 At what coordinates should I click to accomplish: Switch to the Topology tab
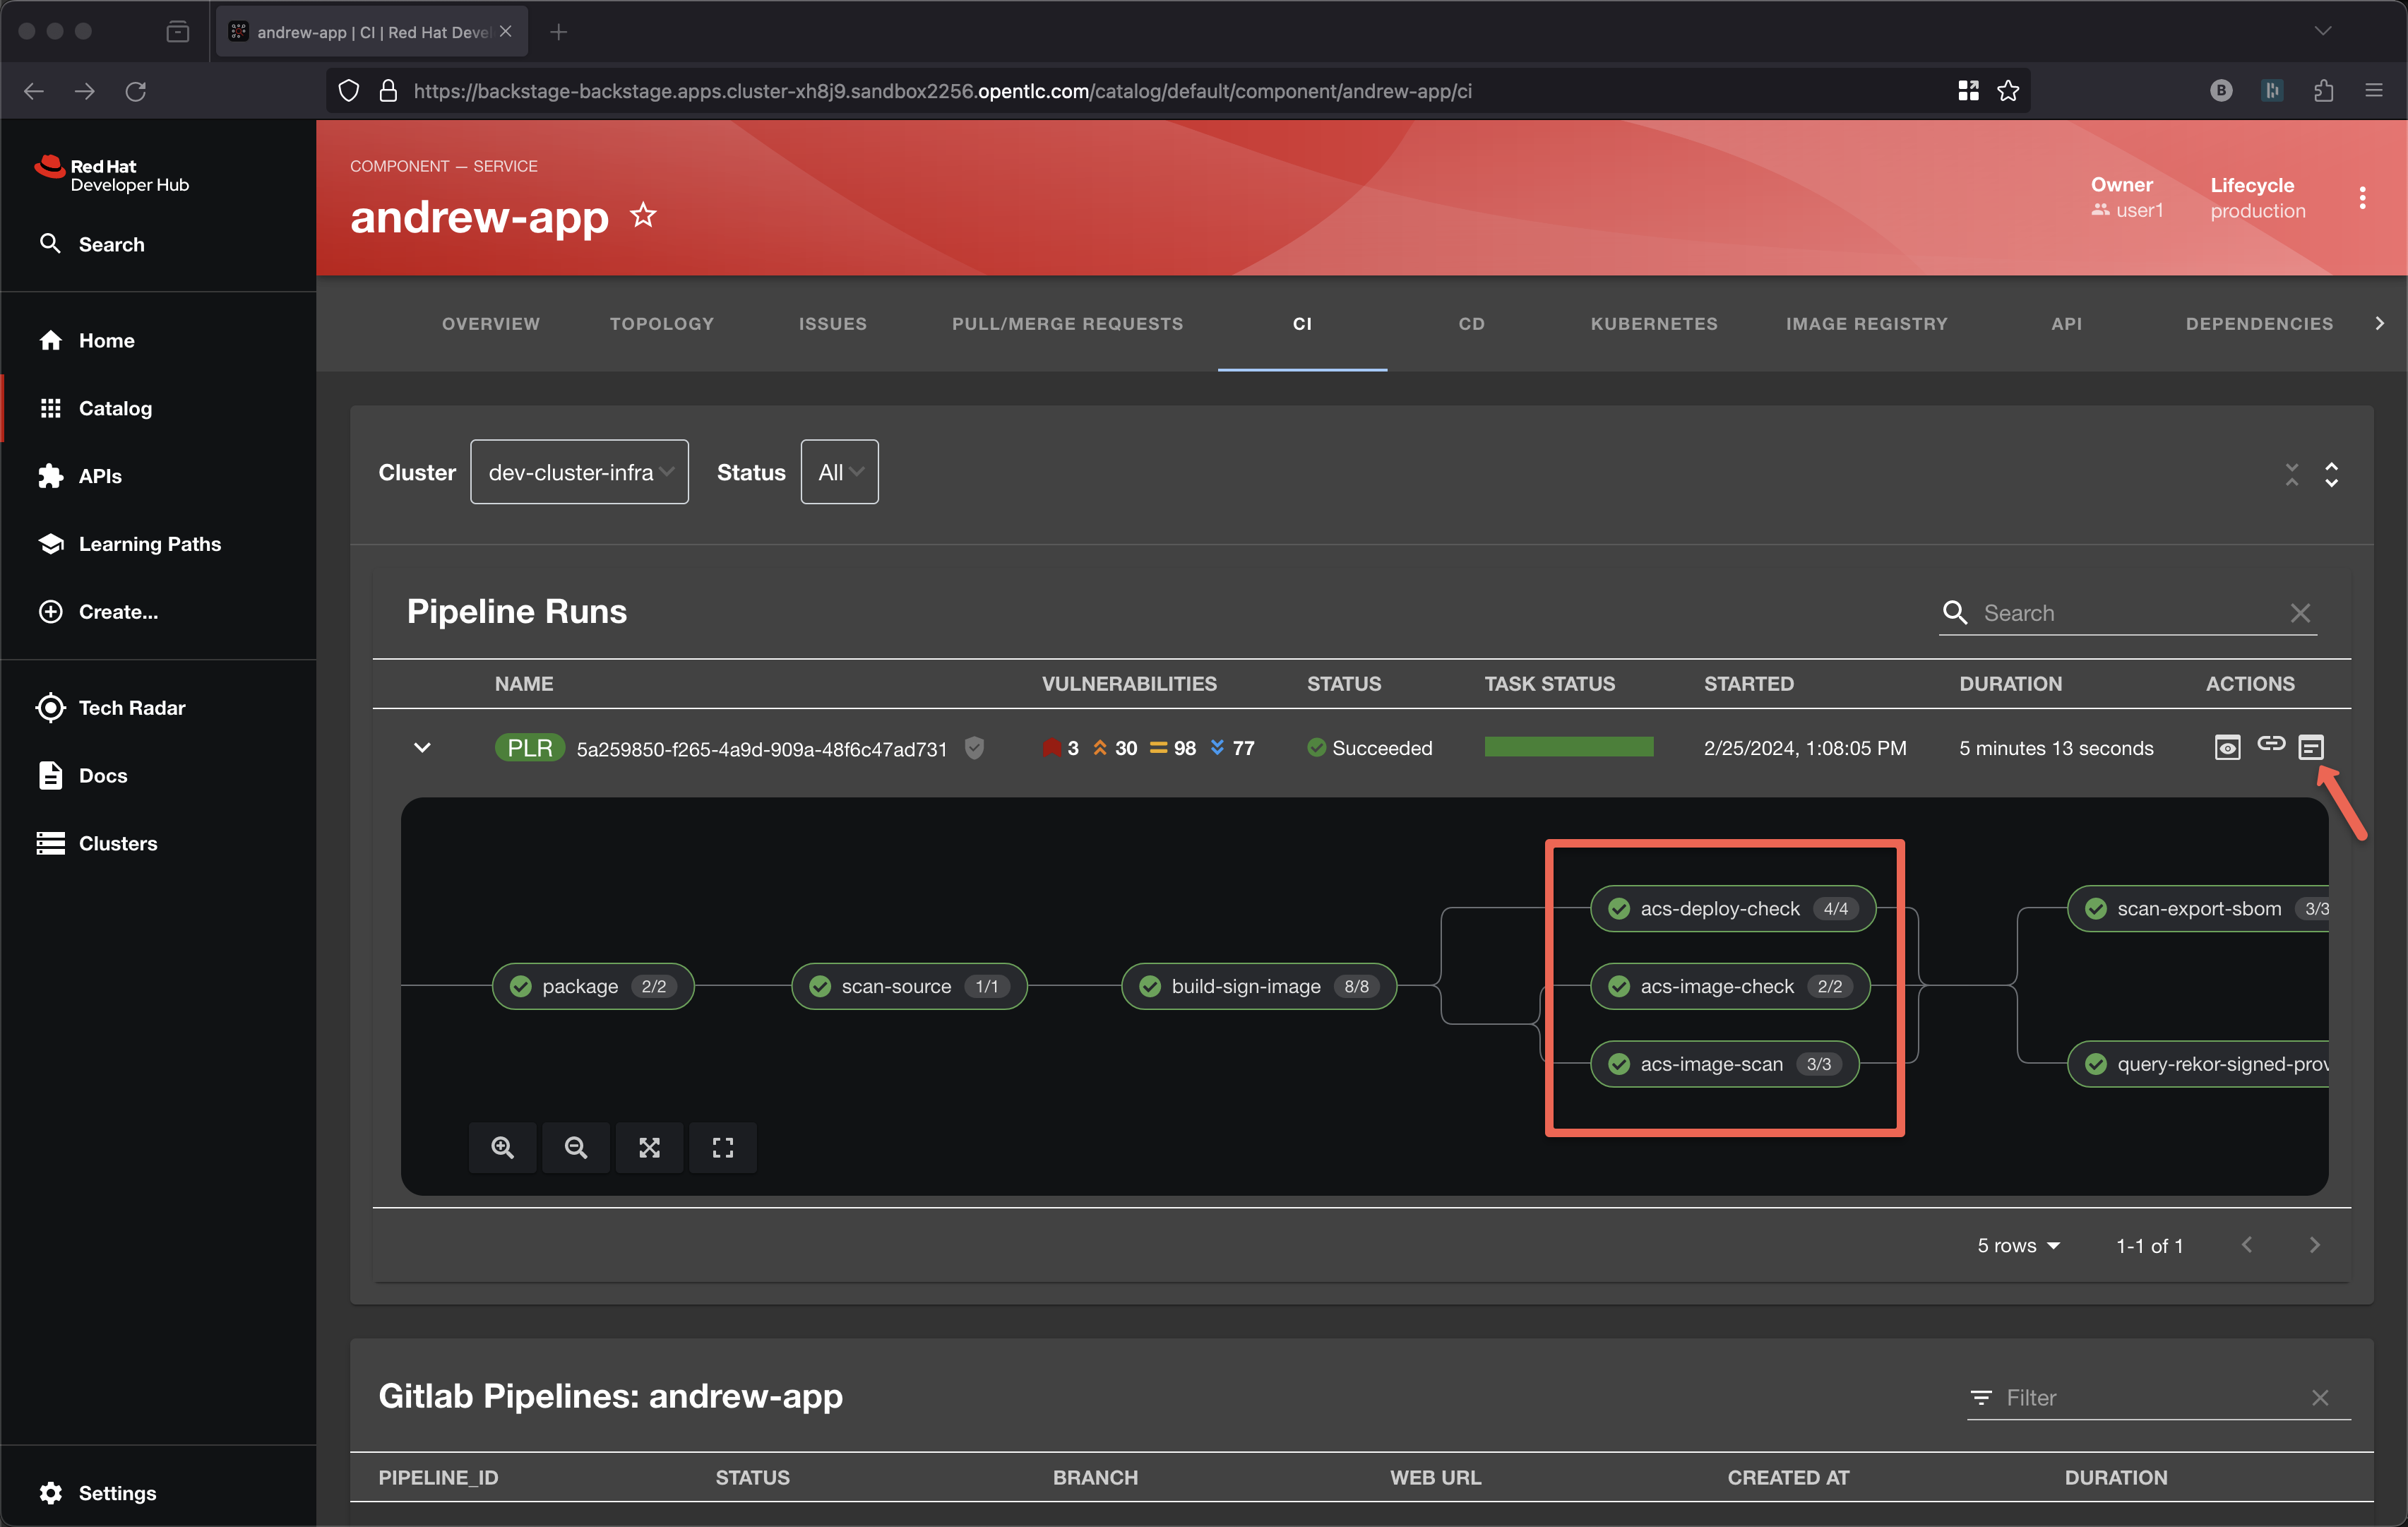(661, 323)
